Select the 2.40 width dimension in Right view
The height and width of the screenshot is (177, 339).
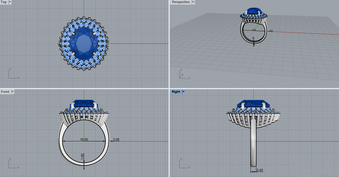coord(260,170)
